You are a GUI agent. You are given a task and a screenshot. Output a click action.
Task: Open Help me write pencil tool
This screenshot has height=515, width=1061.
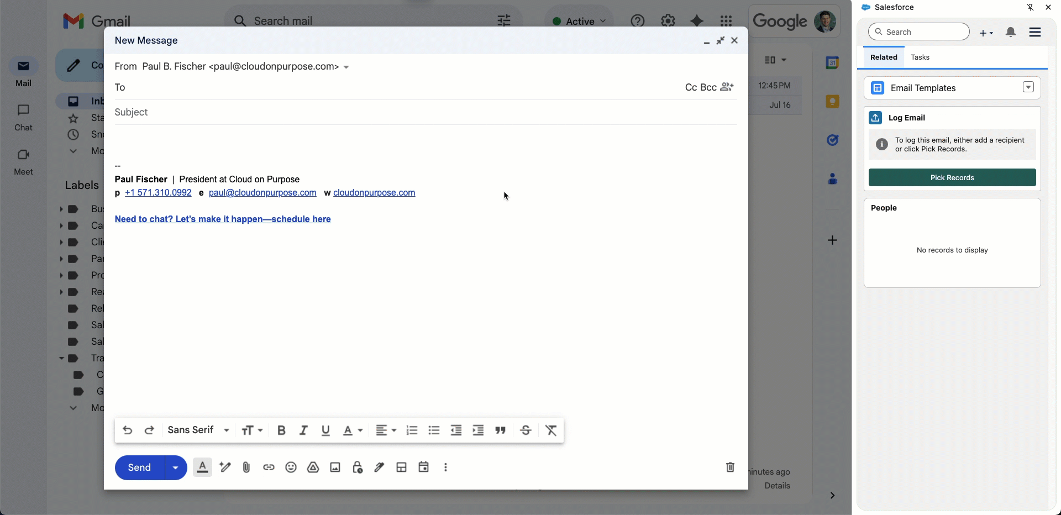(x=225, y=467)
